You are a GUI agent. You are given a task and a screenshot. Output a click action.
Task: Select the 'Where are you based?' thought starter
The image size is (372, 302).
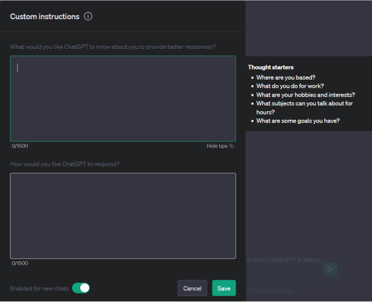[x=286, y=77]
